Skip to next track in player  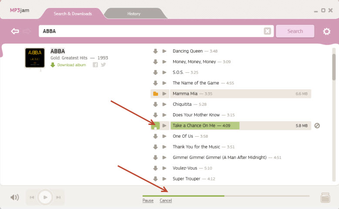pyautogui.click(x=58, y=197)
